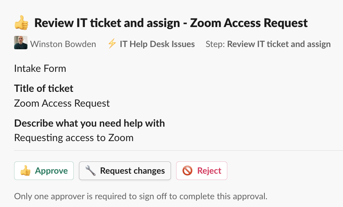Click the thumbs-up icon in Approve button

point(26,171)
